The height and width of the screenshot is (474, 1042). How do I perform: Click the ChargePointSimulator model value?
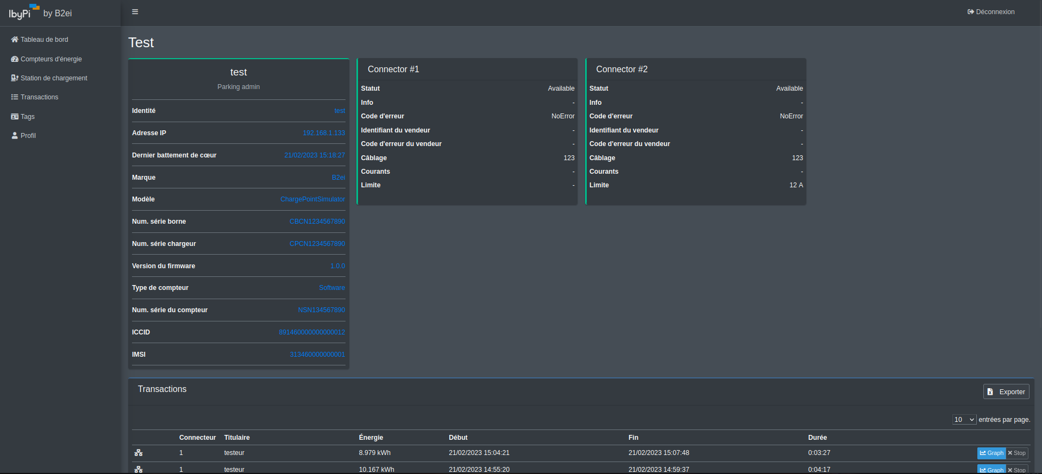point(312,199)
